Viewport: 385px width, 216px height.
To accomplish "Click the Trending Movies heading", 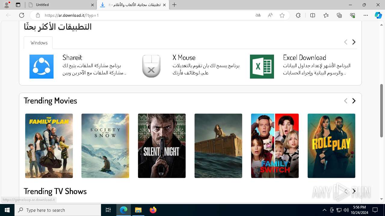I will 50,101.
